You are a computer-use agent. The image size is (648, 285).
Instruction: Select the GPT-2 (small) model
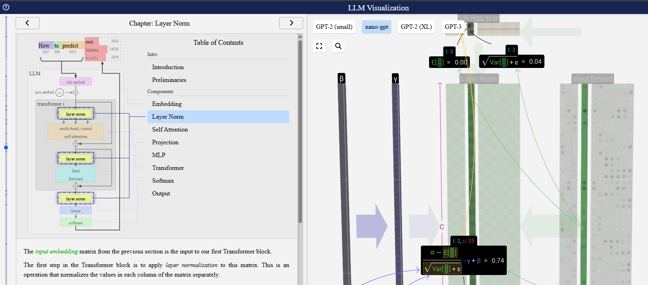pos(334,27)
